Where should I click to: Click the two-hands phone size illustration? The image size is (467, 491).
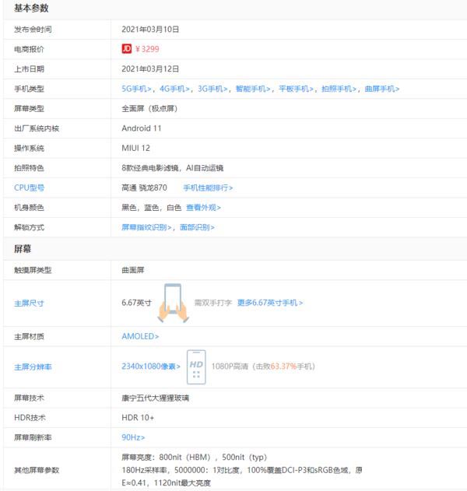pyautogui.click(x=173, y=303)
